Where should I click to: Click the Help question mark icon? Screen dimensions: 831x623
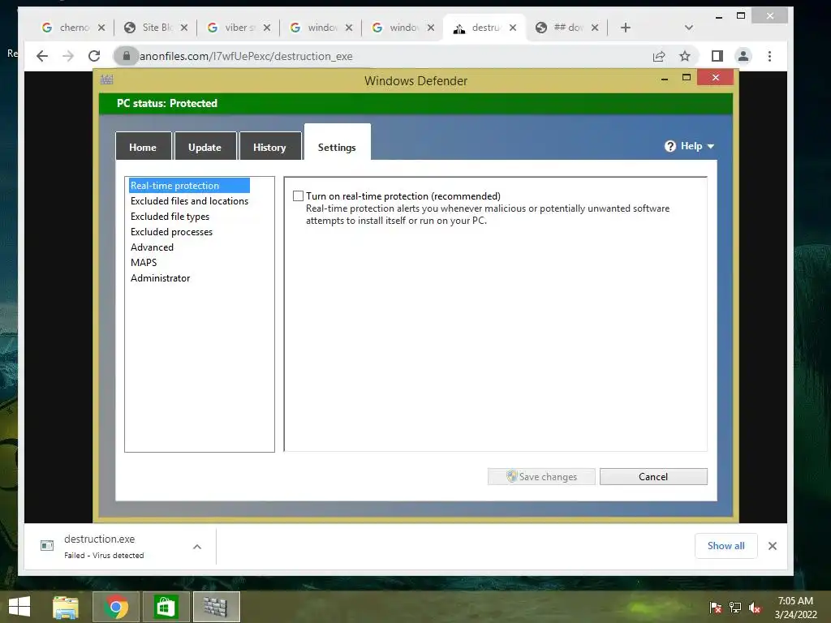coord(670,146)
